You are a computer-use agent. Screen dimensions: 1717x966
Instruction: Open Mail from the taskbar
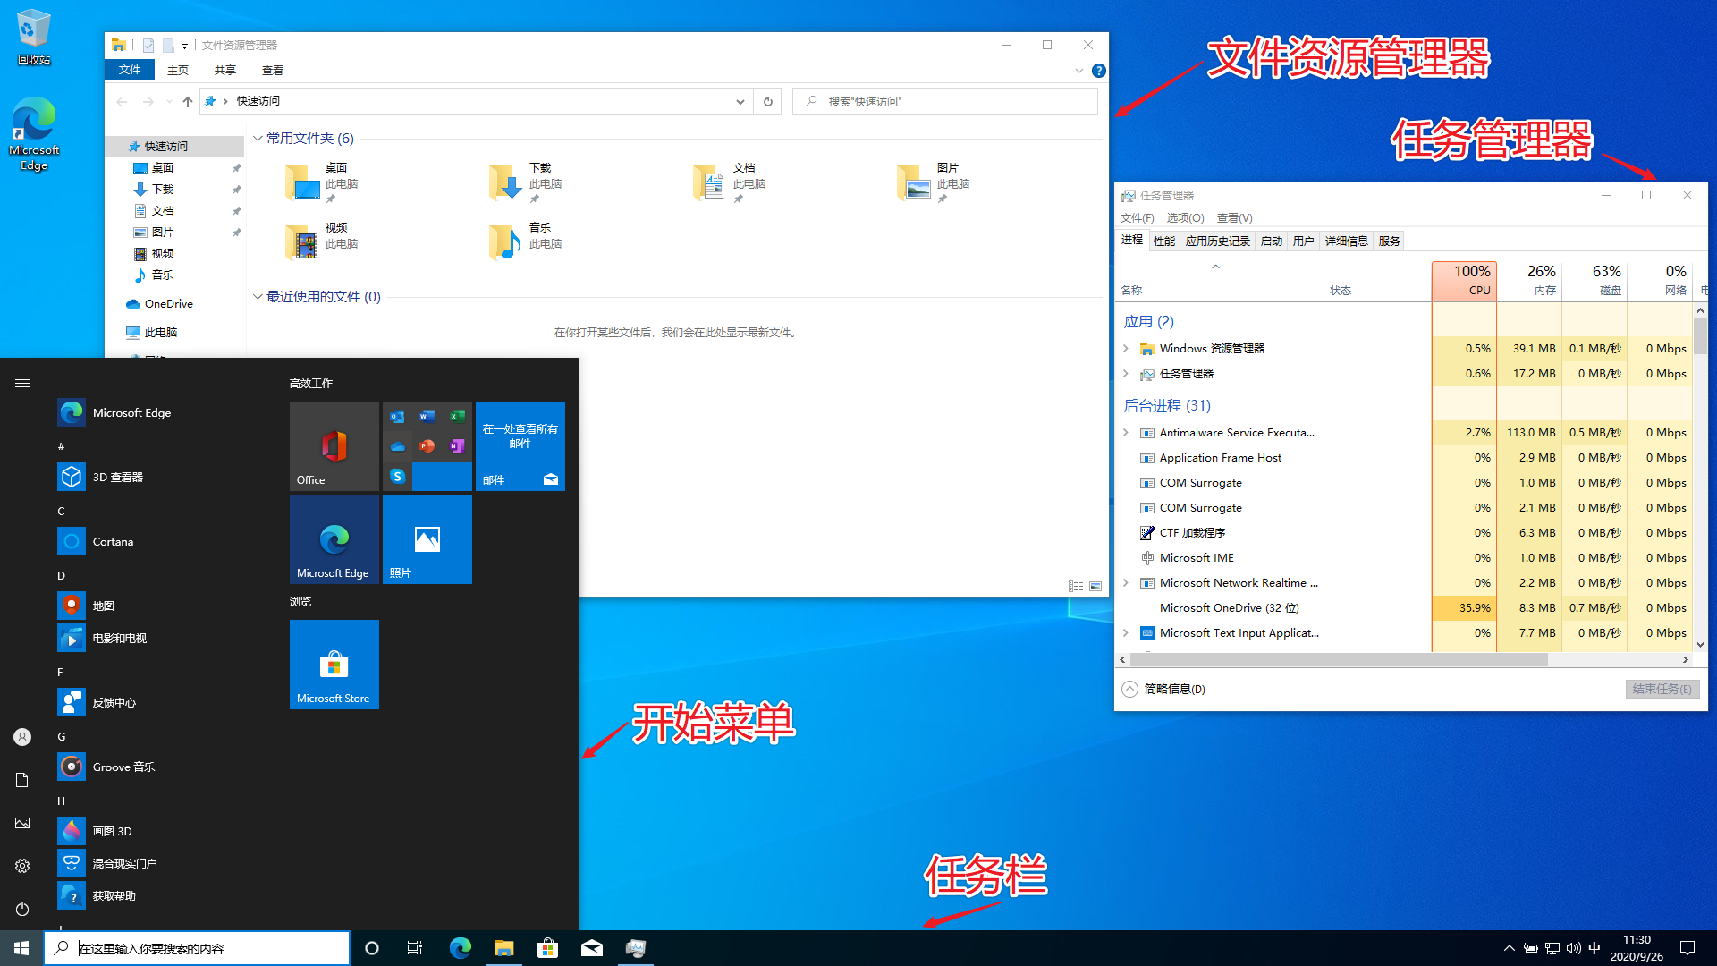click(592, 948)
